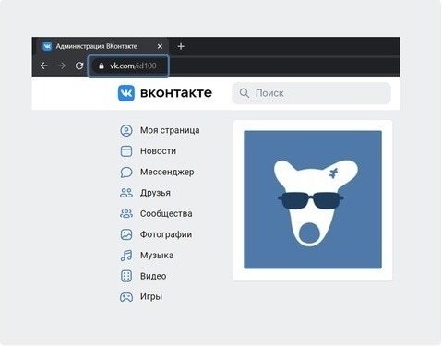Open Сообщества in the sidebar
Screen dimensions: 442x346
coord(166,214)
